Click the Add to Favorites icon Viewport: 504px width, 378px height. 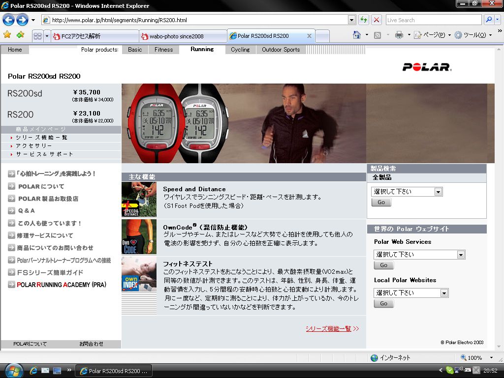point(20,35)
